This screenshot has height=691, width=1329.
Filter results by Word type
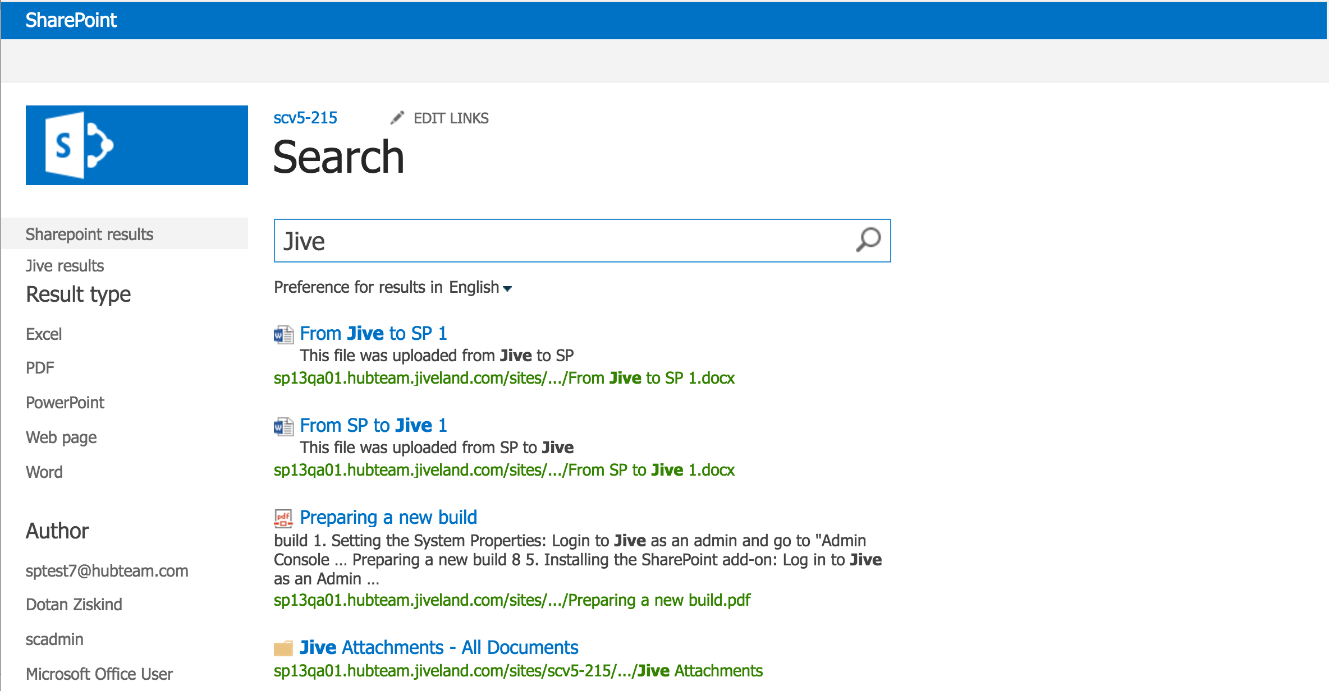44,472
